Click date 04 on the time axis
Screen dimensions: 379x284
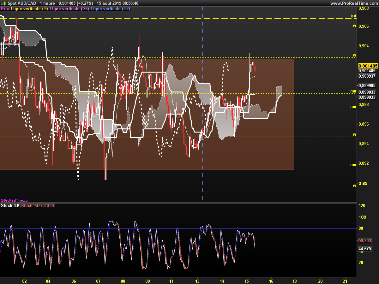pos(48,281)
